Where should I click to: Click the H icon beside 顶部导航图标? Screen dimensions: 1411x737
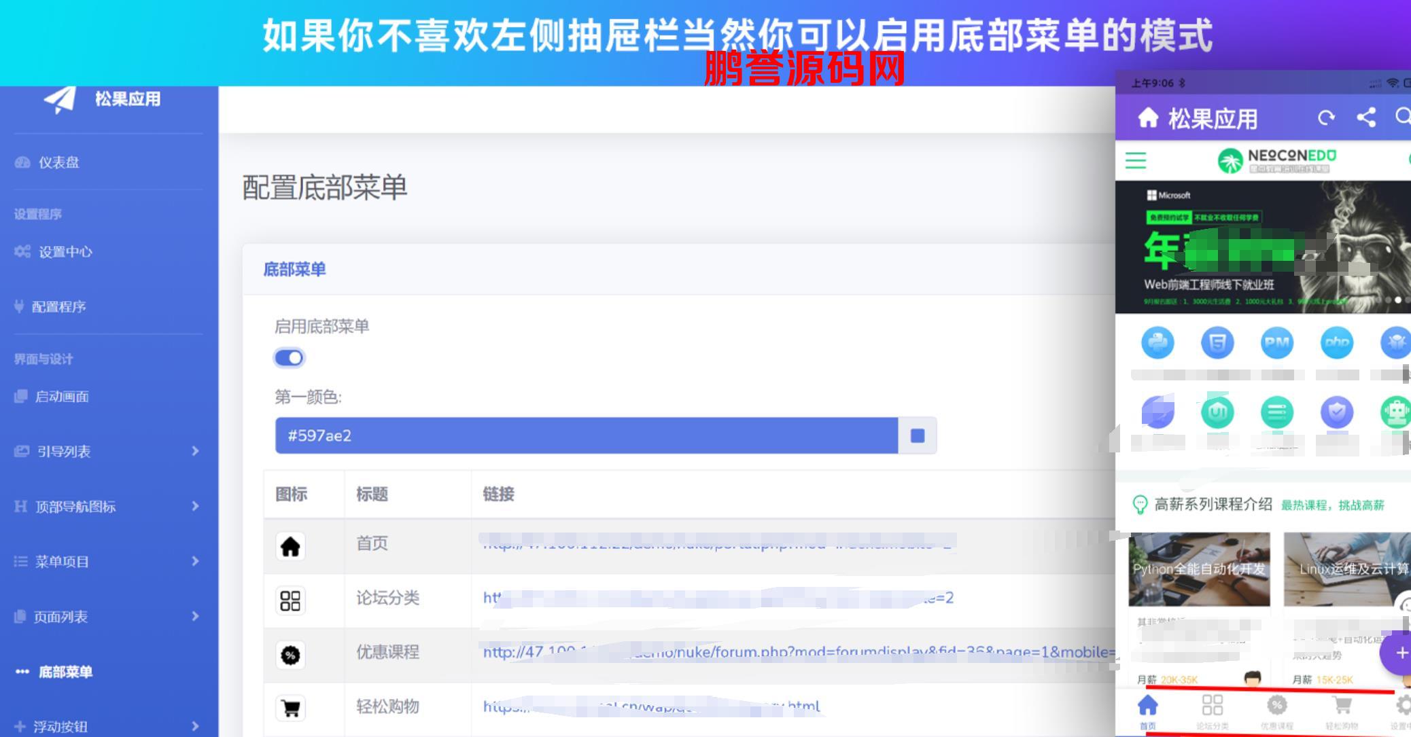pyautogui.click(x=21, y=507)
